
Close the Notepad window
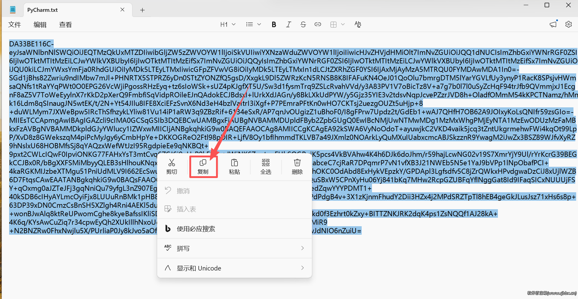568,5
